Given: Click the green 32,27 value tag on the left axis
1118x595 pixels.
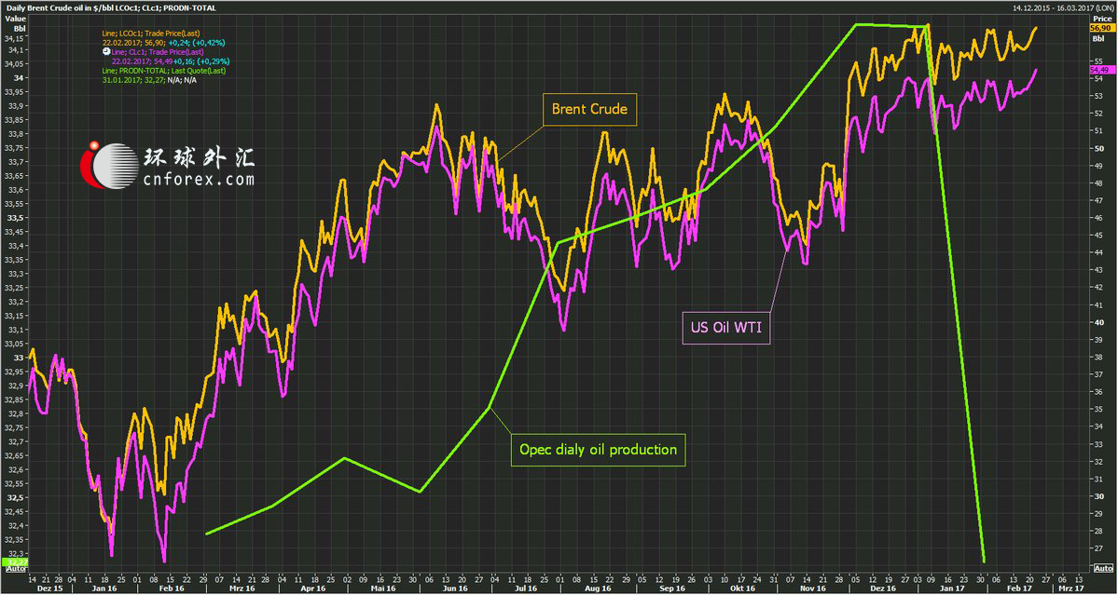Looking at the screenshot, I should coord(14,562).
